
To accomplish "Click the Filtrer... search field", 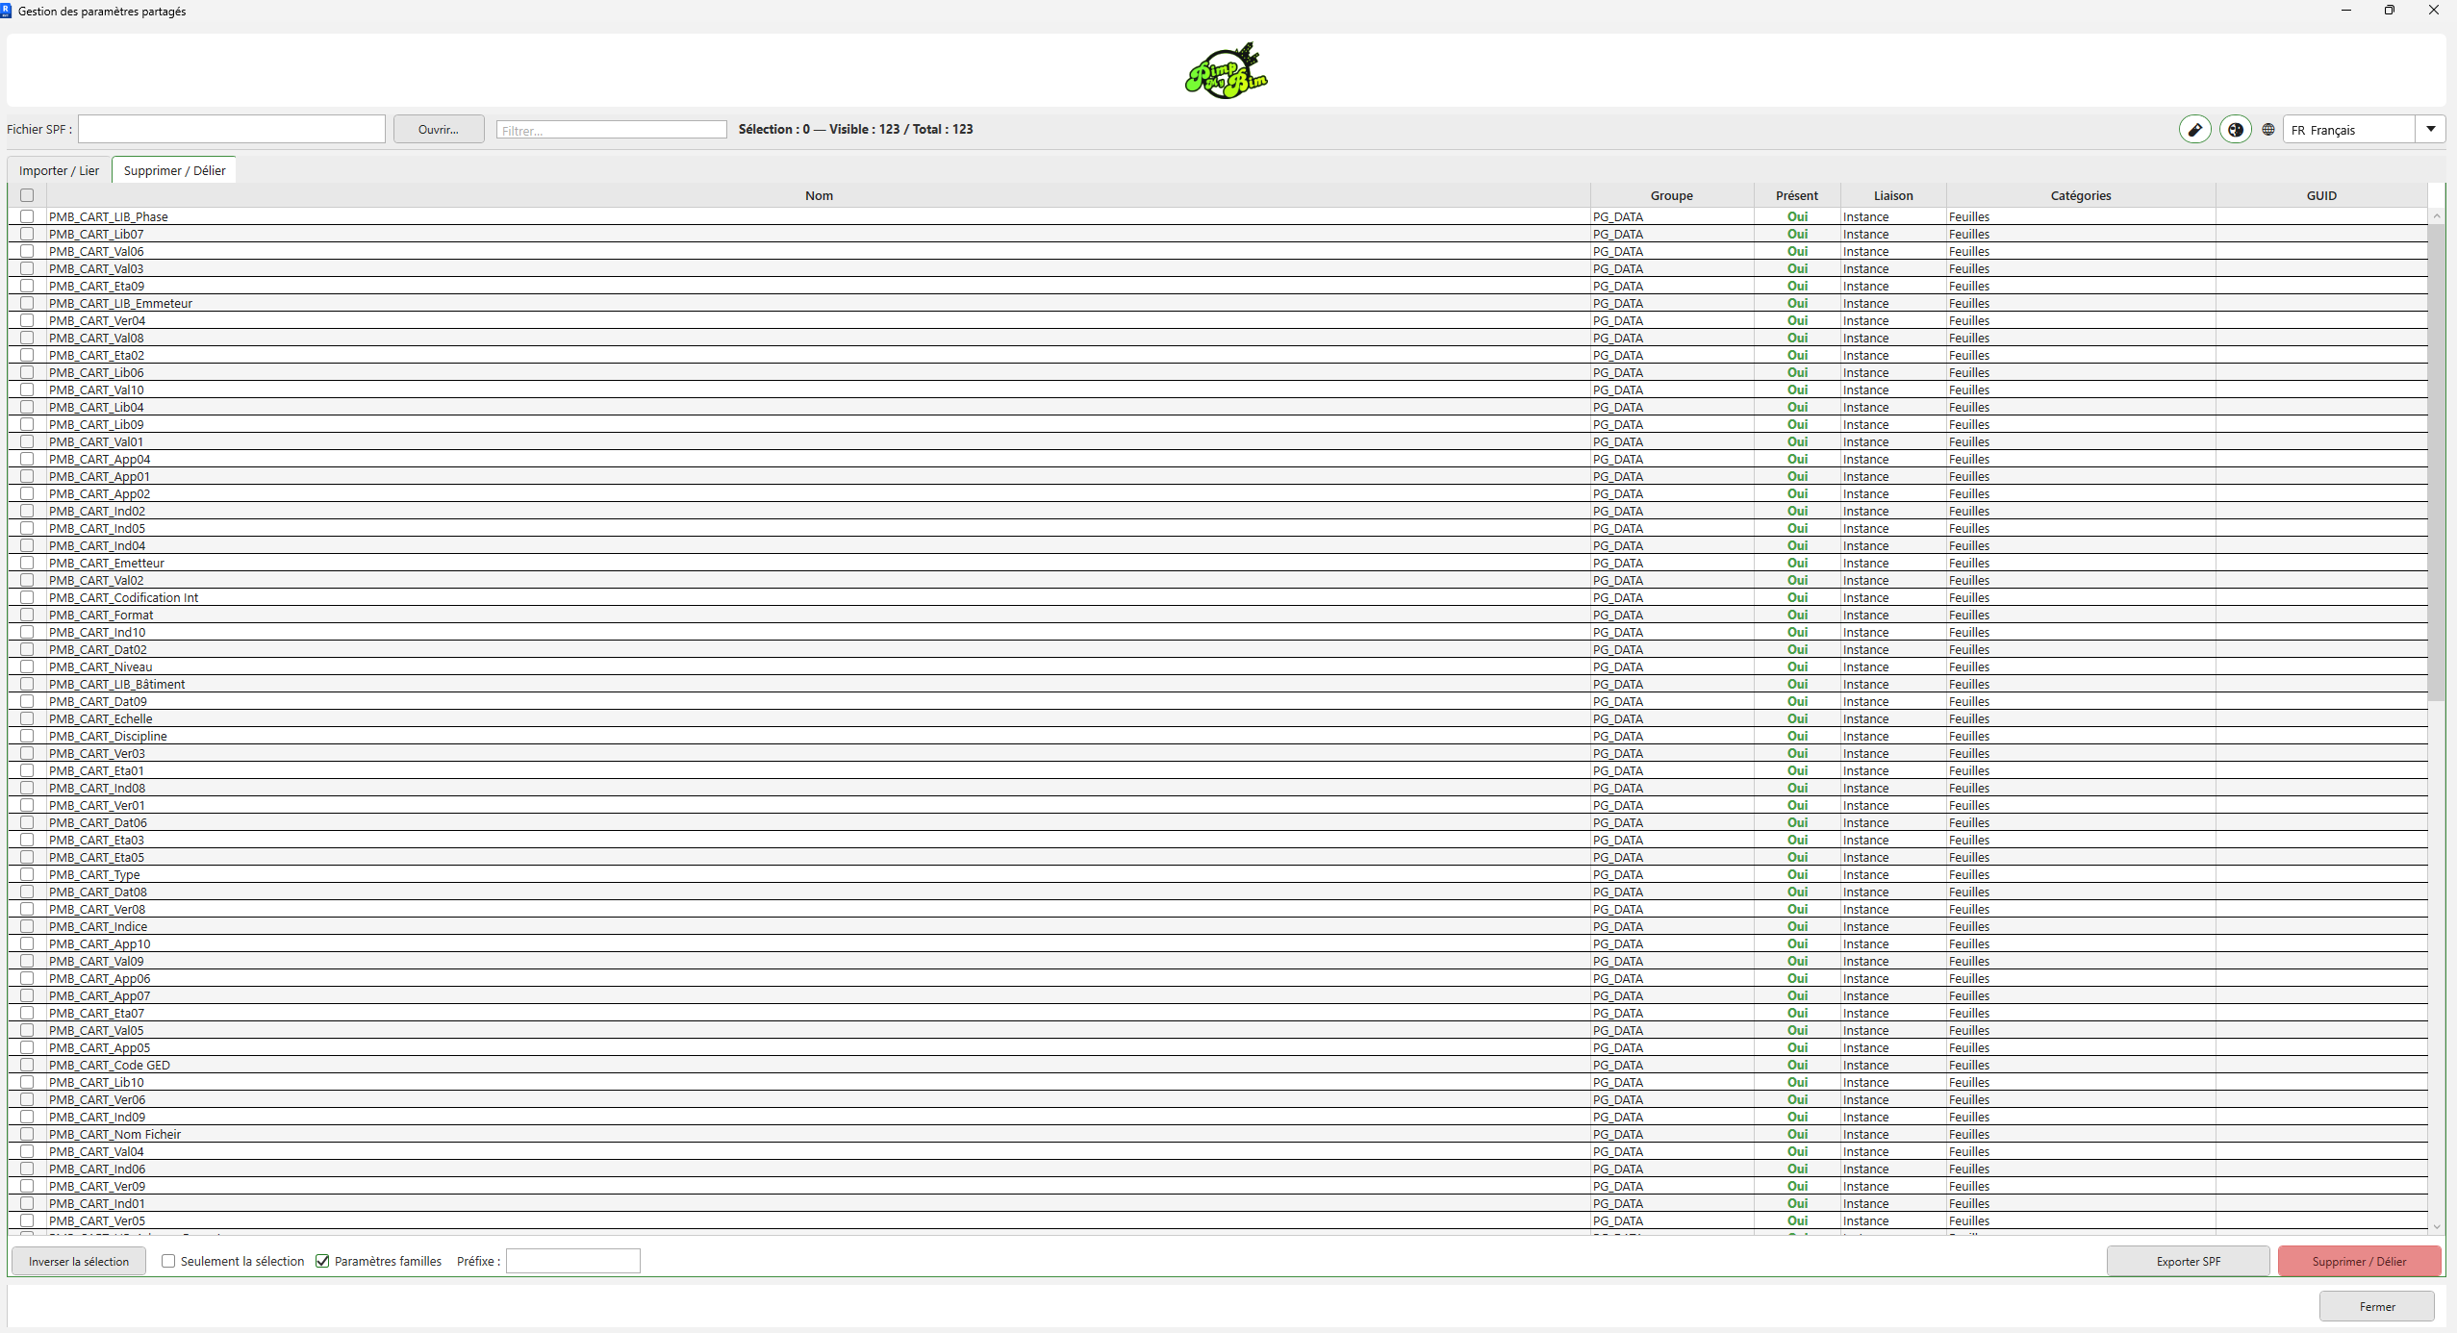I will coord(612,130).
